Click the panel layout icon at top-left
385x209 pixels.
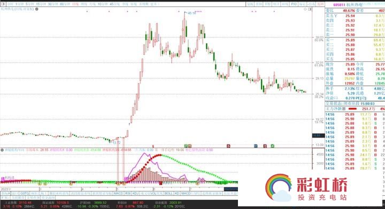pyautogui.click(x=3, y=4)
